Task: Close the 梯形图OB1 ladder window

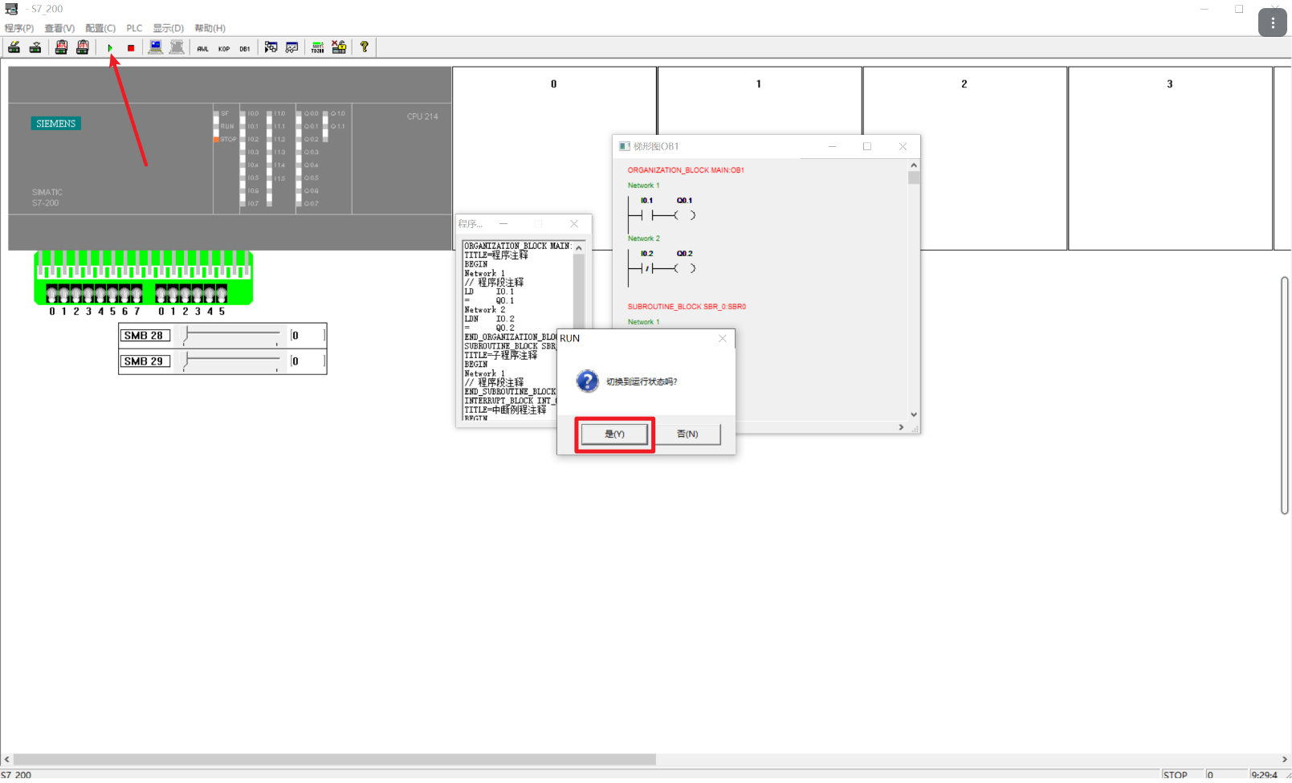Action: tap(903, 146)
